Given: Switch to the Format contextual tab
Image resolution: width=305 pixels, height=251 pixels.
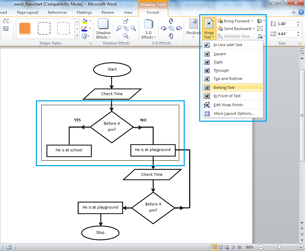Looking at the screenshot, I should click(153, 12).
